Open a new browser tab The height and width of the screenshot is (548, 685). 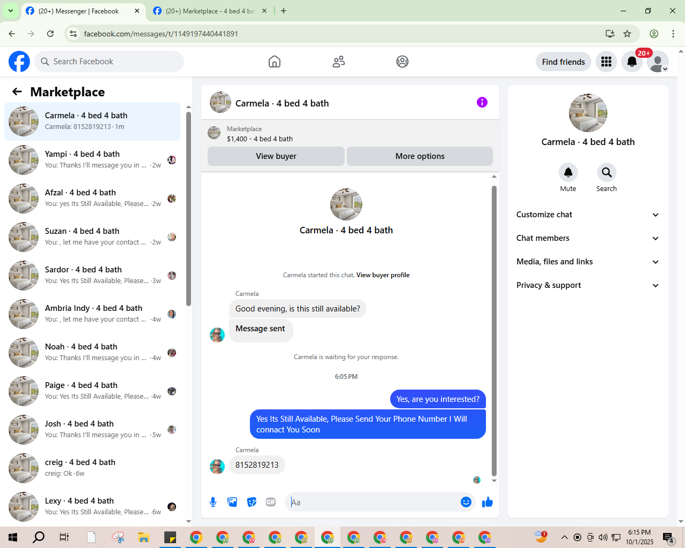284,11
